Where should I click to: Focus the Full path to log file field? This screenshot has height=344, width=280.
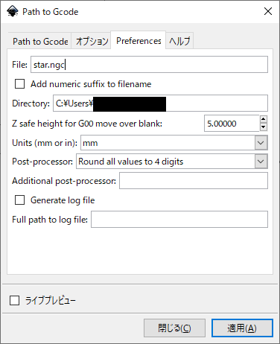click(179, 220)
